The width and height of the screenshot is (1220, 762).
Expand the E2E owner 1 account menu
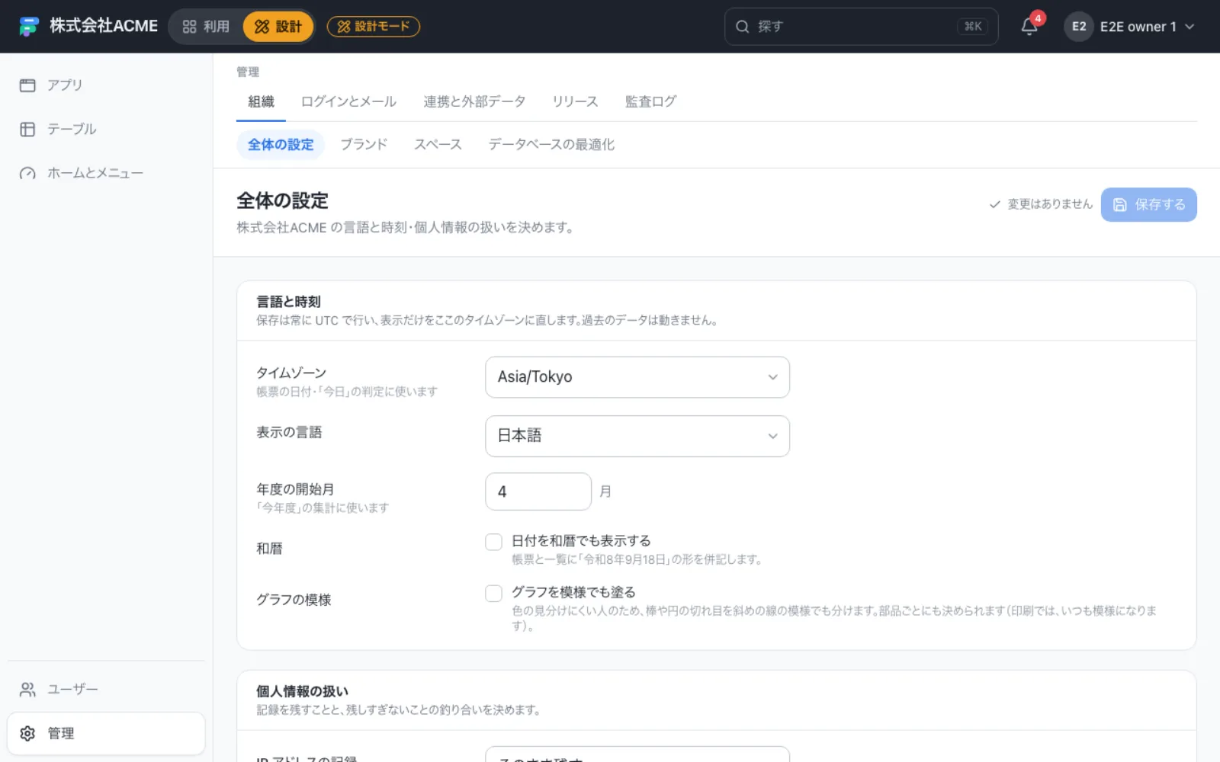1130,27
